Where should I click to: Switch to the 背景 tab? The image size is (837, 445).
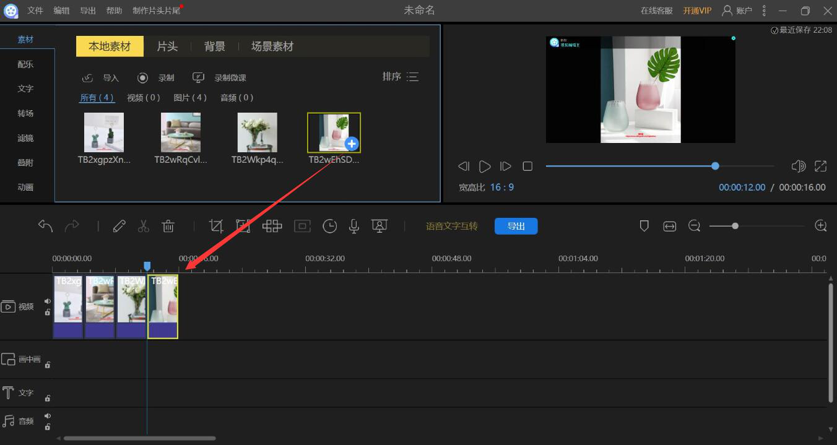point(215,46)
